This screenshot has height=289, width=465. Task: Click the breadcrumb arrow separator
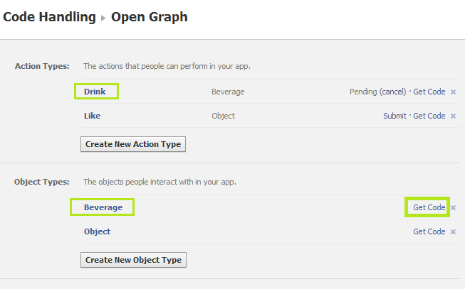pyautogui.click(x=103, y=18)
